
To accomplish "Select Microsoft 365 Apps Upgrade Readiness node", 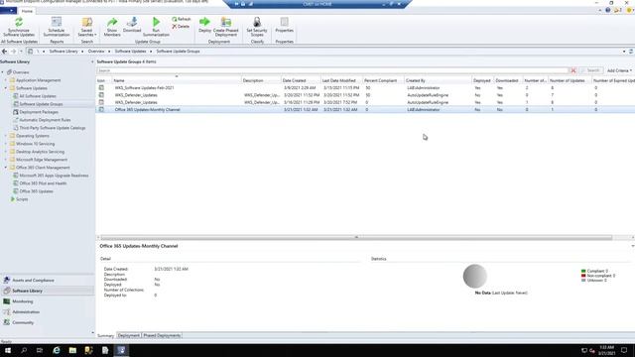I will click(54, 176).
